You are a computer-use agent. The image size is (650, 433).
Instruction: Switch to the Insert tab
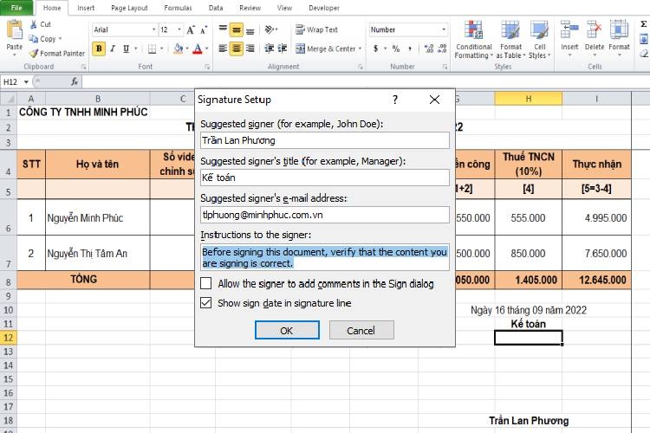pos(86,8)
